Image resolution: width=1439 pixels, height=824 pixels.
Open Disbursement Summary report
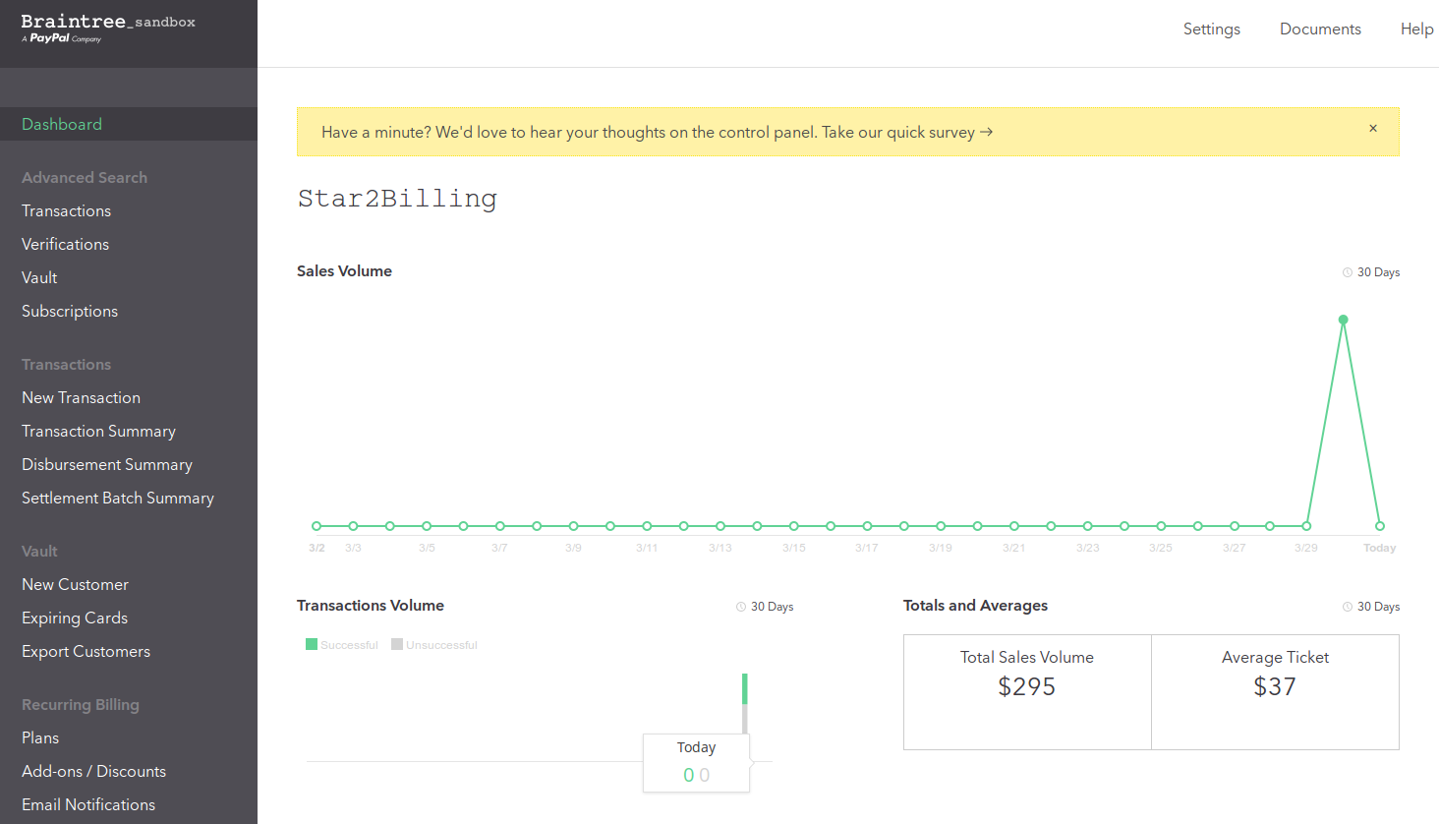(x=107, y=464)
